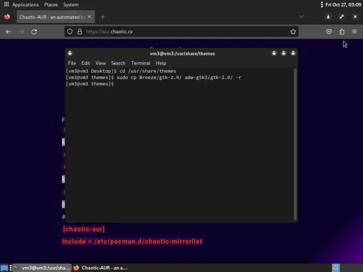
Task: Select the Chaotic-AUR browser tab
Action: 56,17
